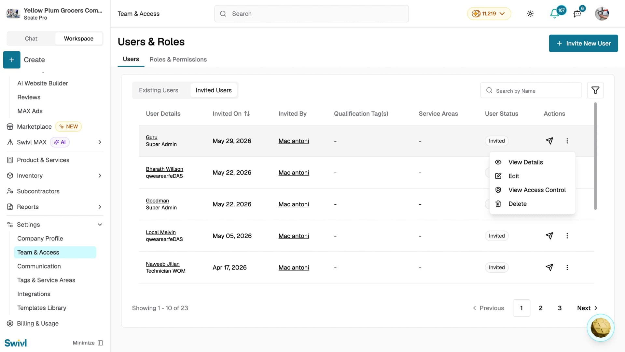Open Marketplace in sidebar
The width and height of the screenshot is (625, 352).
[x=34, y=127]
